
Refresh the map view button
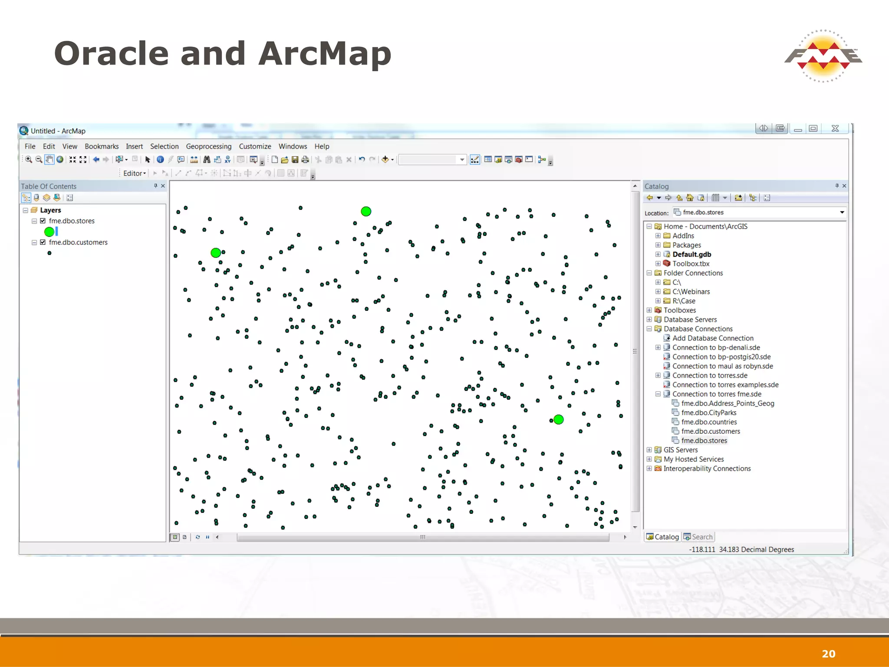[198, 537]
